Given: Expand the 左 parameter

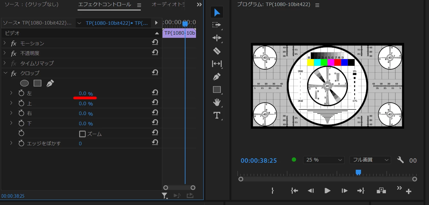Looking at the screenshot, I should (11, 93).
